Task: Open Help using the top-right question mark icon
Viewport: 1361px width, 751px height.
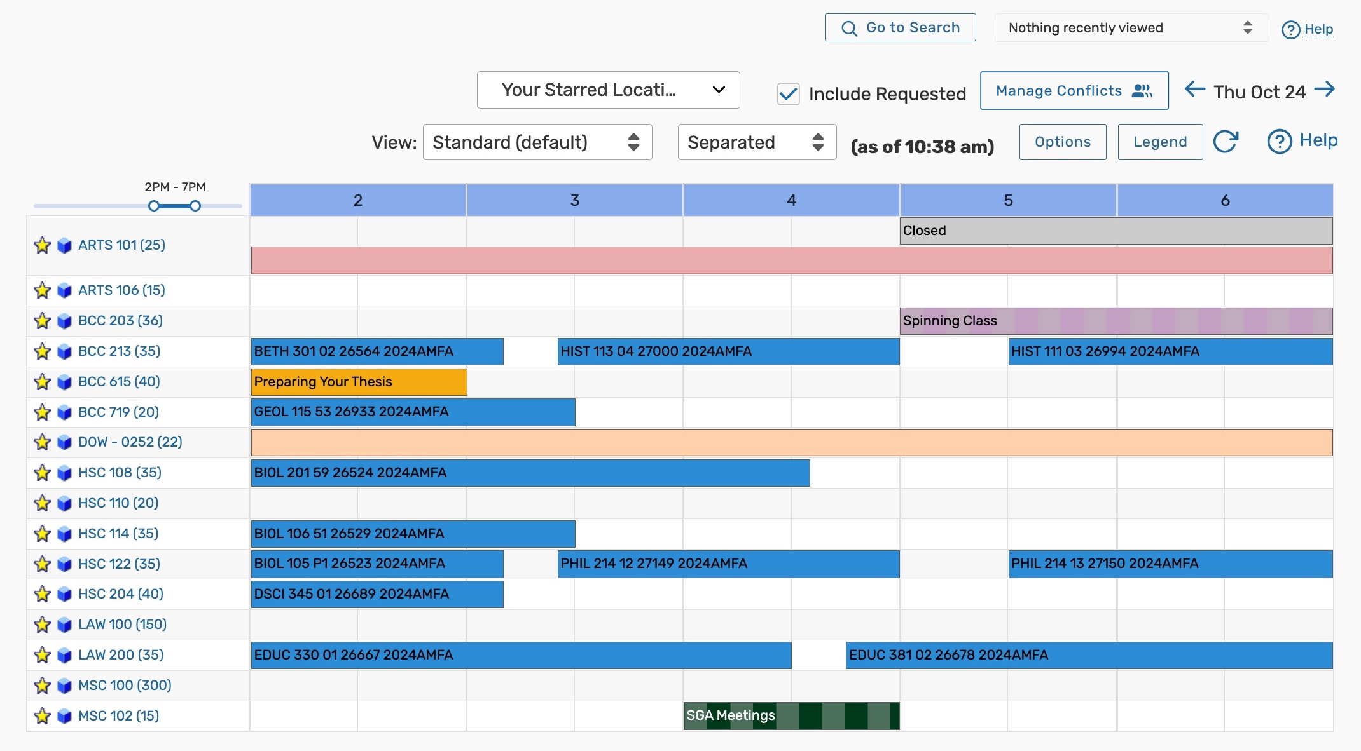Action: pos(1290,30)
